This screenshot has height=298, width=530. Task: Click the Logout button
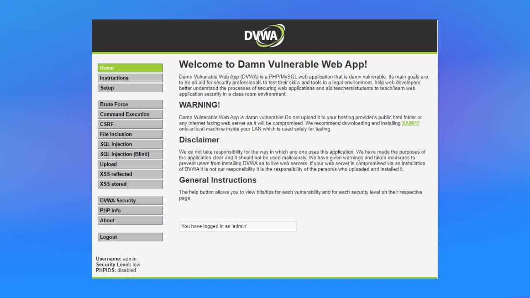(130, 237)
